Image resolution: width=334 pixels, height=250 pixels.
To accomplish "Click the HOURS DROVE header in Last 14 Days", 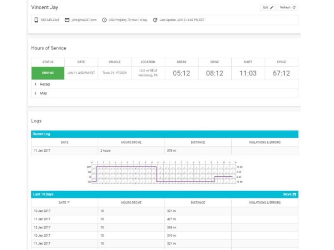I will (x=131, y=203).
